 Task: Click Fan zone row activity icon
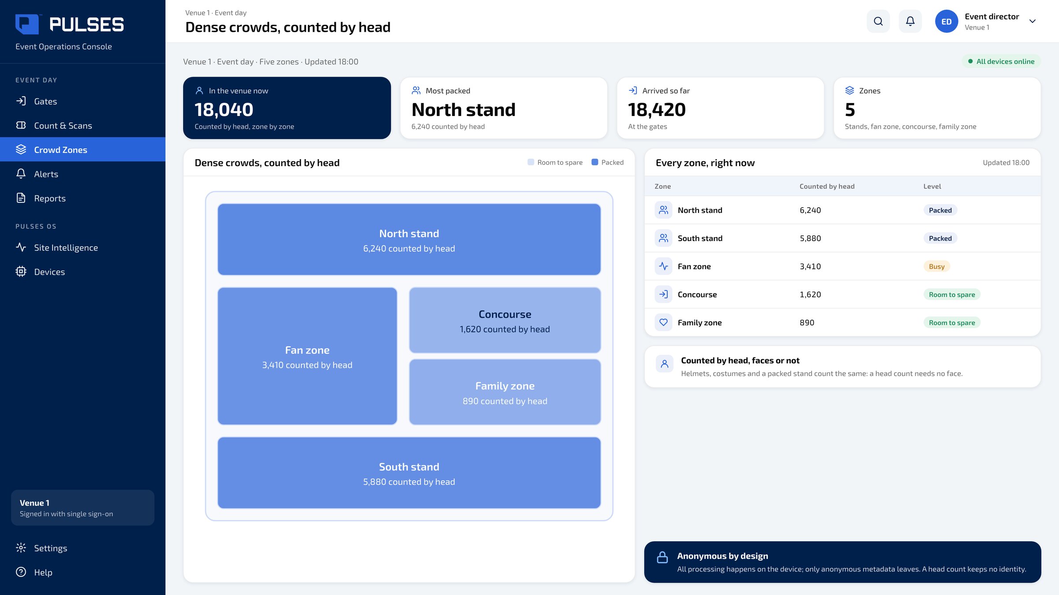click(x=663, y=266)
